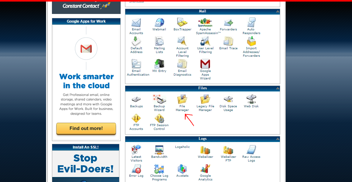The width and height of the screenshot is (352, 182).
Task: Open Legacy File Manager
Action: point(205,103)
